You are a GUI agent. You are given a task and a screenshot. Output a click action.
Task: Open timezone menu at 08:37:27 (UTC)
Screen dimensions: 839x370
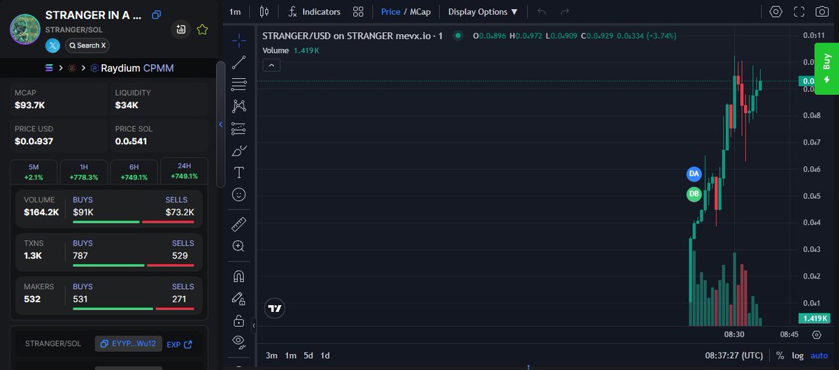point(733,355)
